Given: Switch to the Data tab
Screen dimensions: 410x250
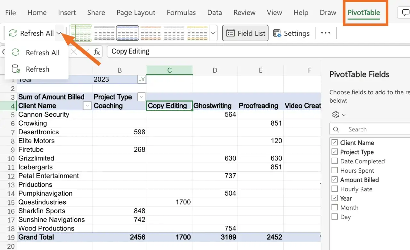Looking at the screenshot, I should 215,13.
